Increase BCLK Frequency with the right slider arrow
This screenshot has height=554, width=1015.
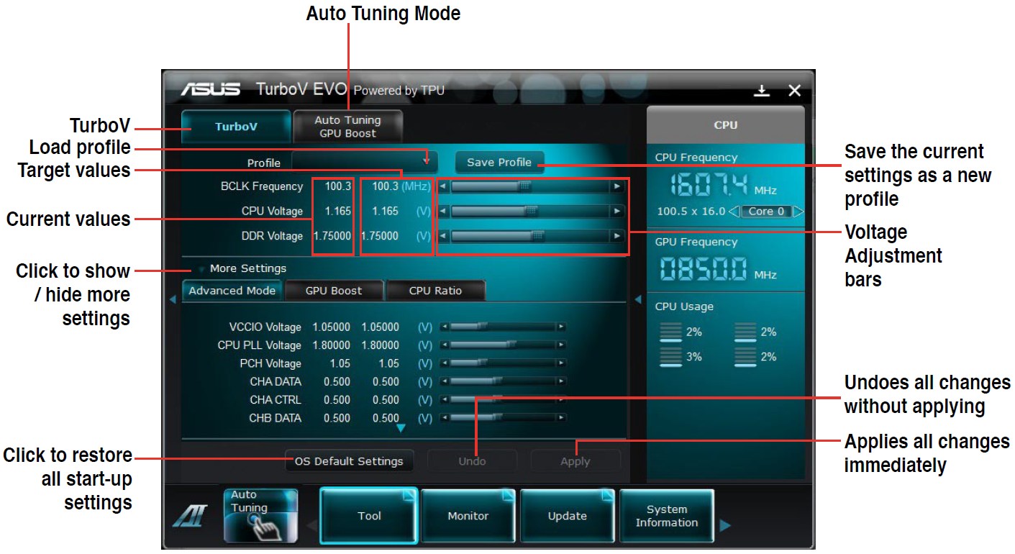(x=616, y=186)
